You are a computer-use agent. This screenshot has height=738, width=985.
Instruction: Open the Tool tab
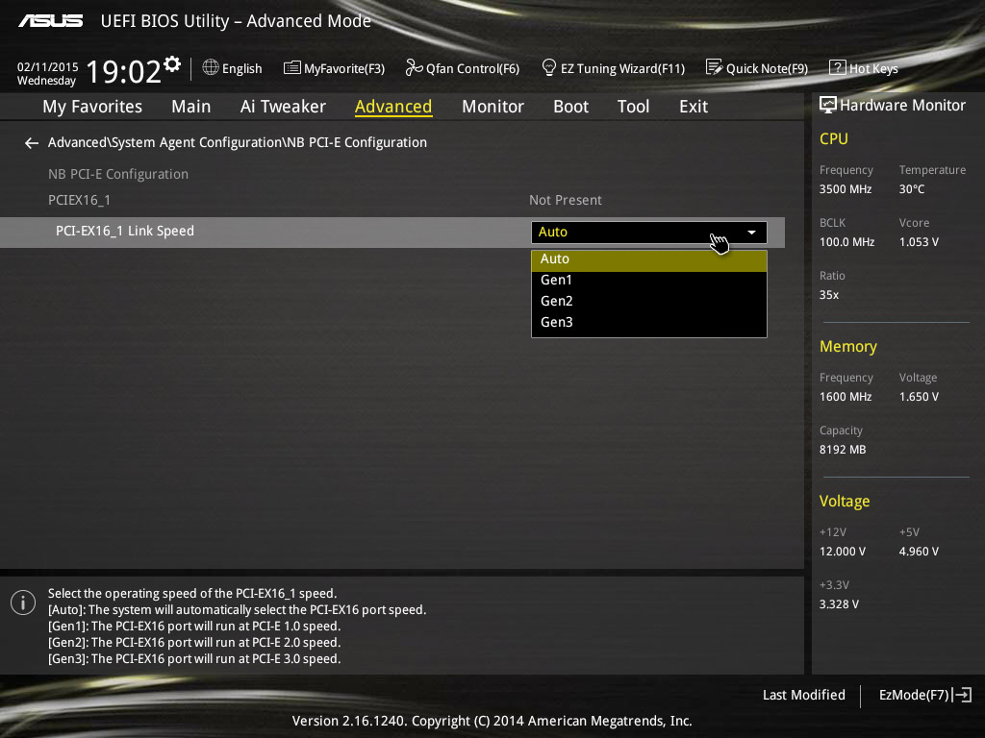pos(633,107)
